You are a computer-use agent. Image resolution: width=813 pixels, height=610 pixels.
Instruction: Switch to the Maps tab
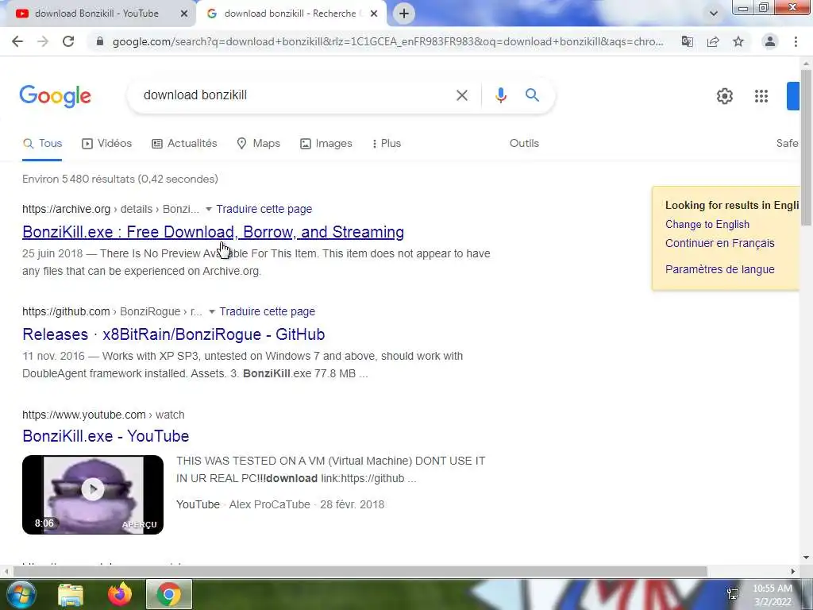[x=258, y=143]
